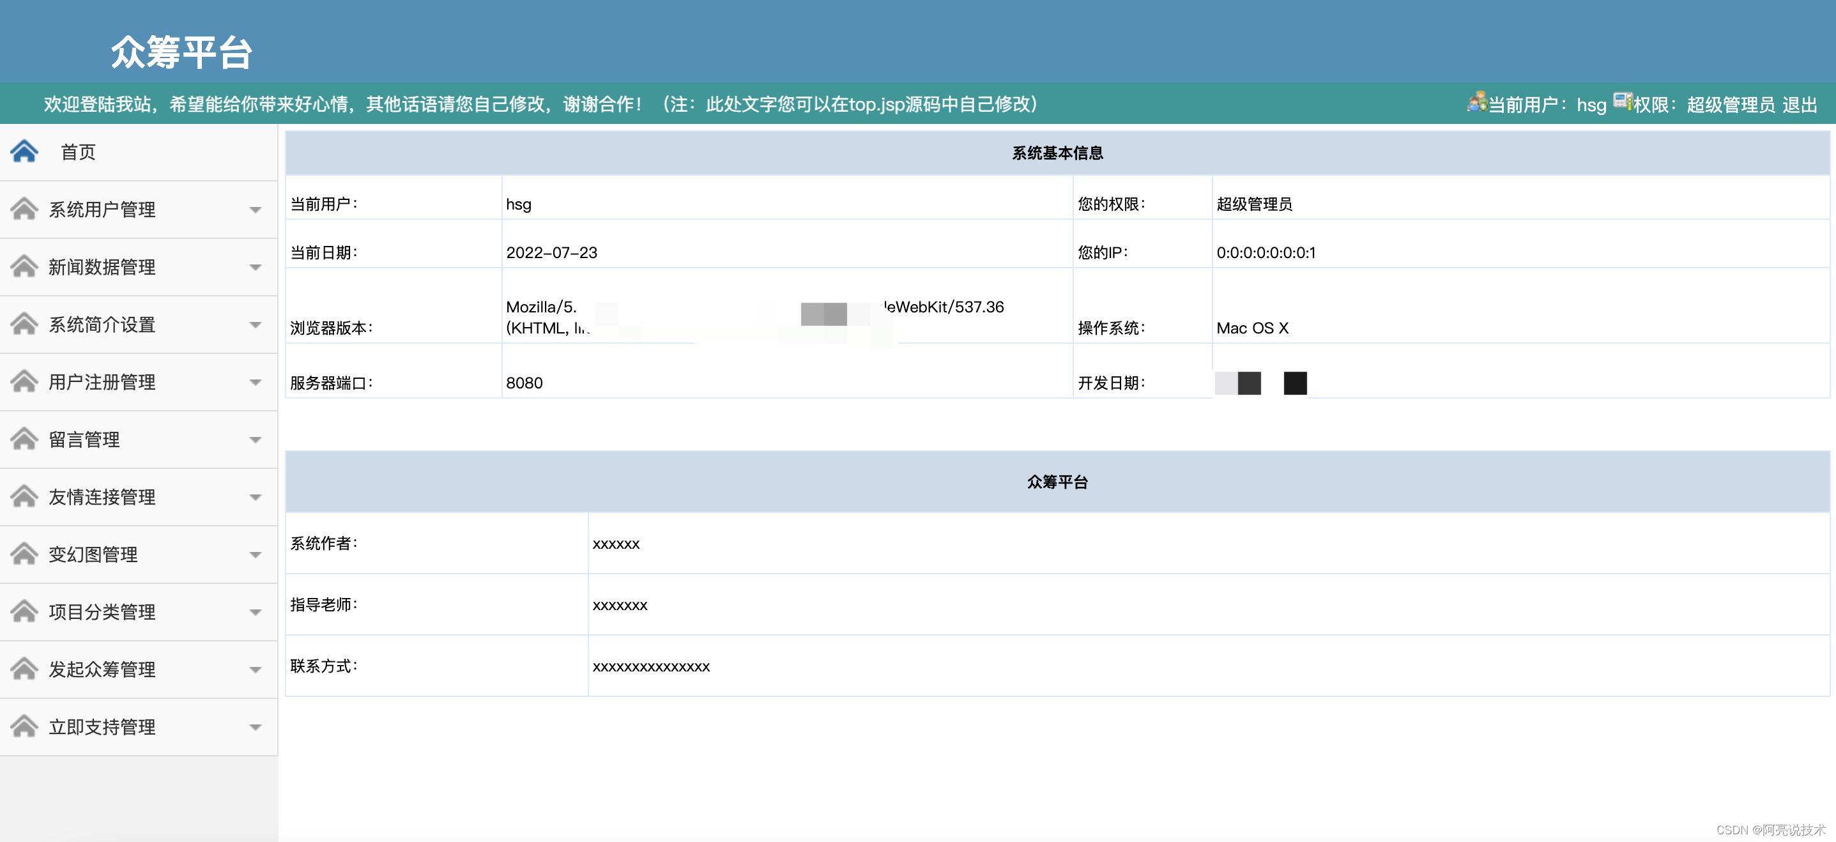Viewport: 1836px width, 842px height.
Task: Click the house icon next to 新闻数据管理
Action: (24, 266)
